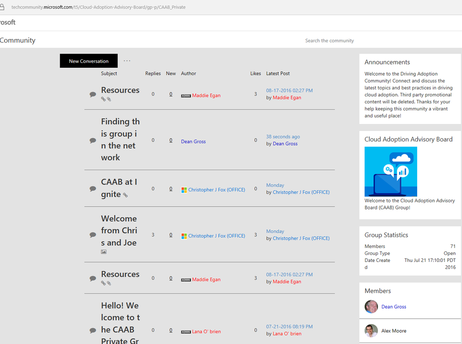The image size is (462, 344).
Task: Click Dean Gross's avatar in the Members panel
Action: point(371,306)
